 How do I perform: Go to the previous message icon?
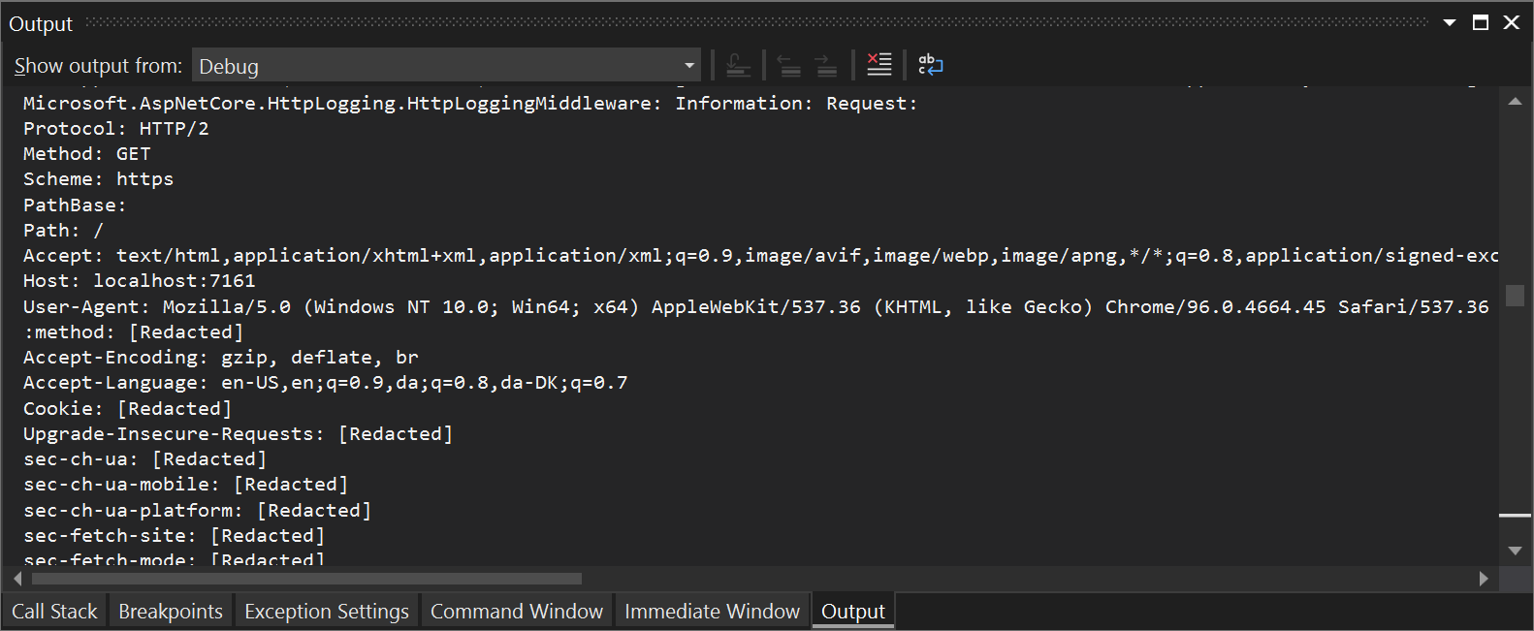click(790, 66)
